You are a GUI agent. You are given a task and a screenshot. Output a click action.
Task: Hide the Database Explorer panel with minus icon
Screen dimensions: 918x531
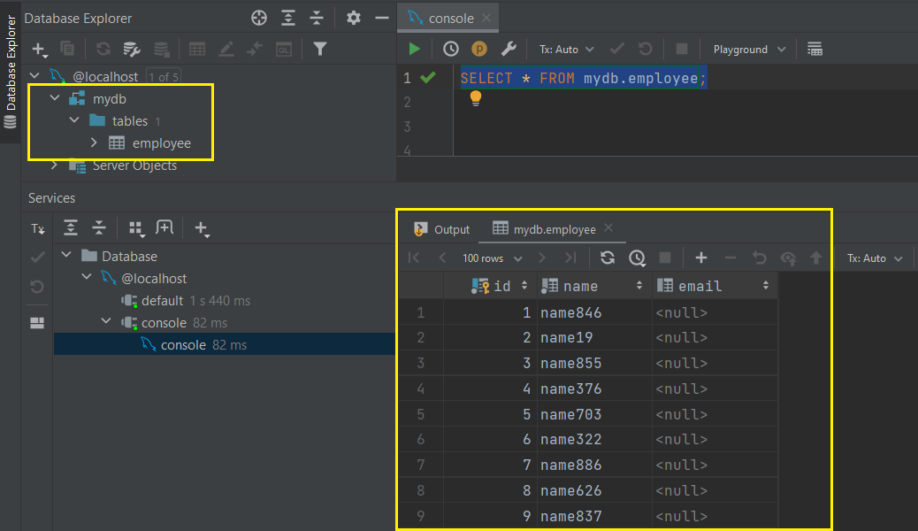point(382,19)
